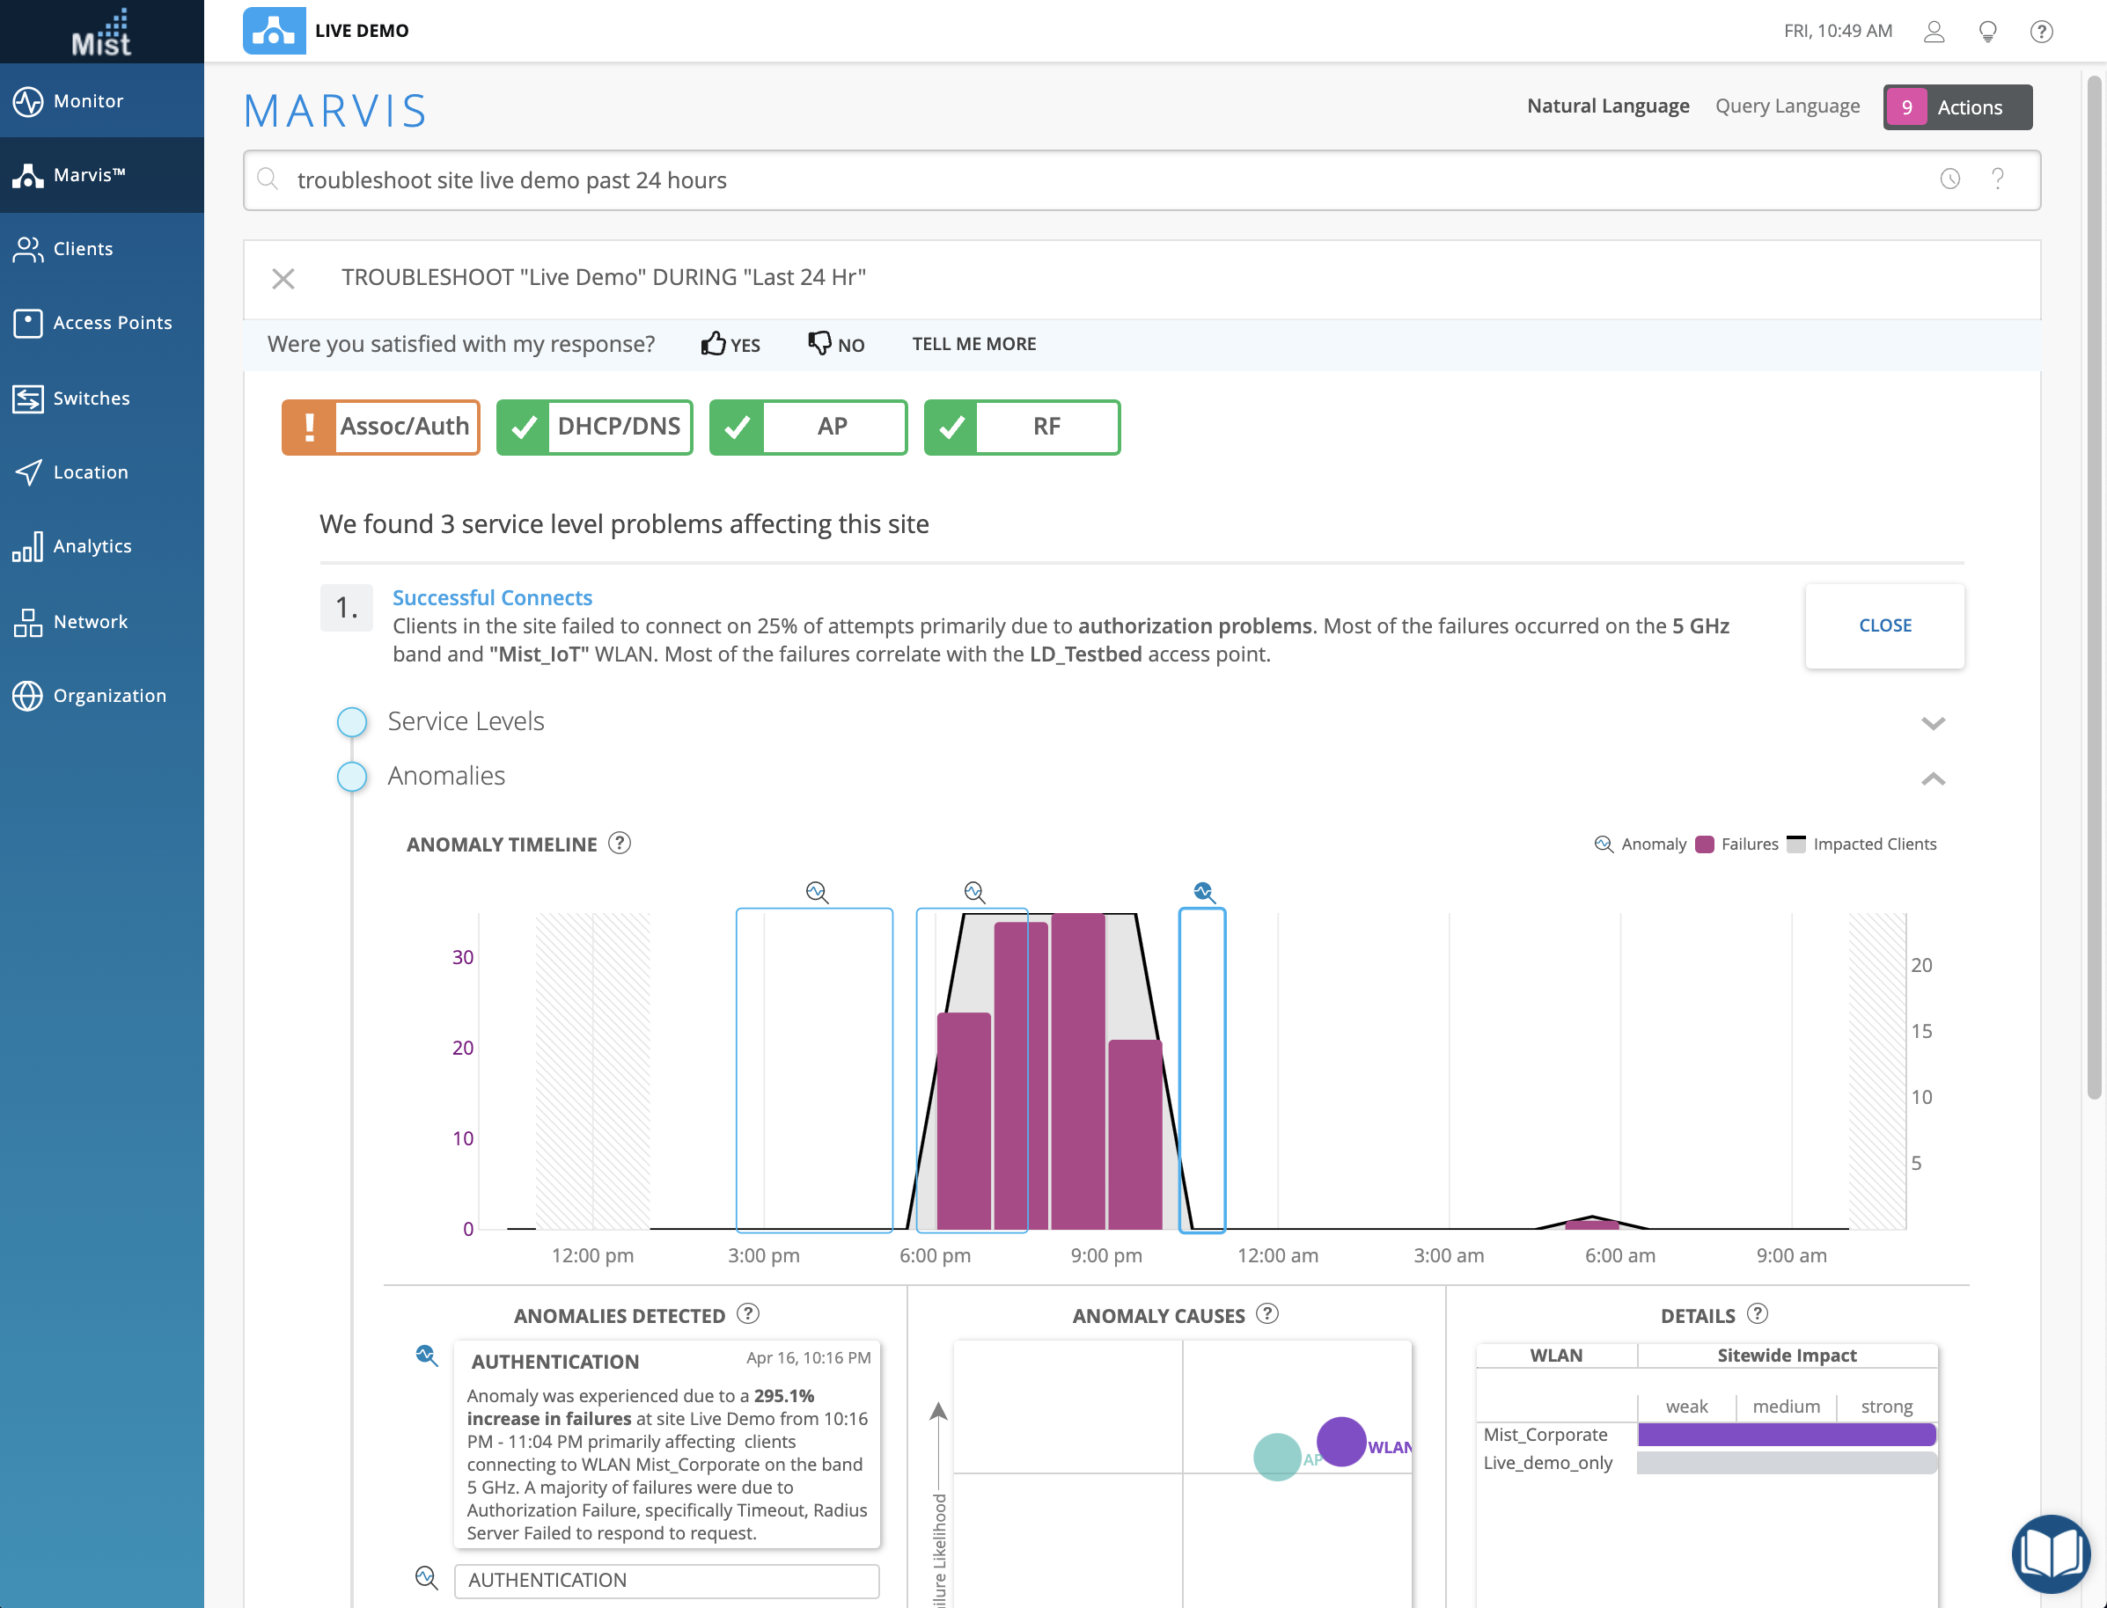Open the lightbulb insights icon

[x=1987, y=32]
